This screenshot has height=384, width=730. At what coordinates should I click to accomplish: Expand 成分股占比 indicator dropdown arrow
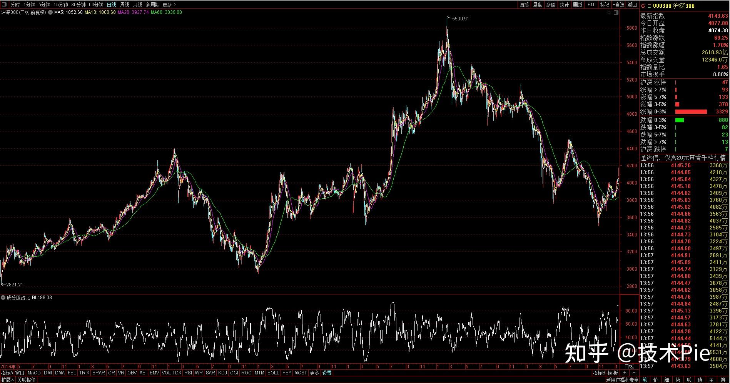pos(3,298)
